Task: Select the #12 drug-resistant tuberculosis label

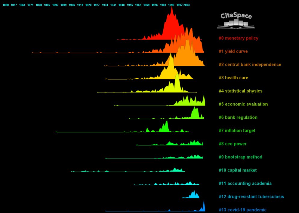Action: click(251, 196)
